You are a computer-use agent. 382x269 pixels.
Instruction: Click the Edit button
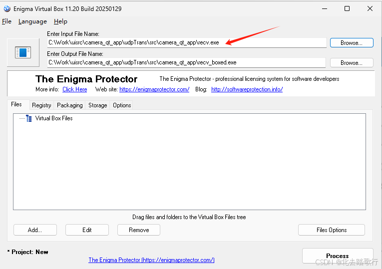point(87,230)
